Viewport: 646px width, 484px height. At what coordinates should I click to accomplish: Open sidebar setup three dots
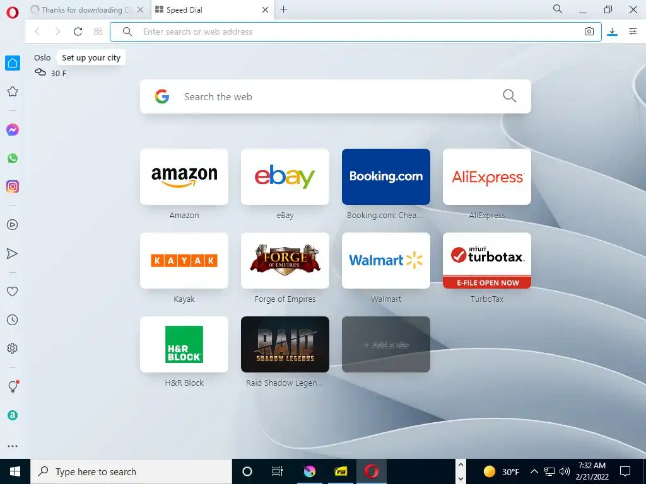[x=13, y=446]
